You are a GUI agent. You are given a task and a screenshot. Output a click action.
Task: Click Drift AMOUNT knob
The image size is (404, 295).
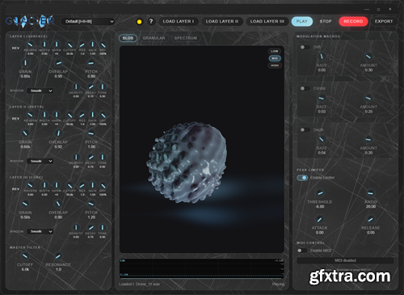(x=368, y=57)
